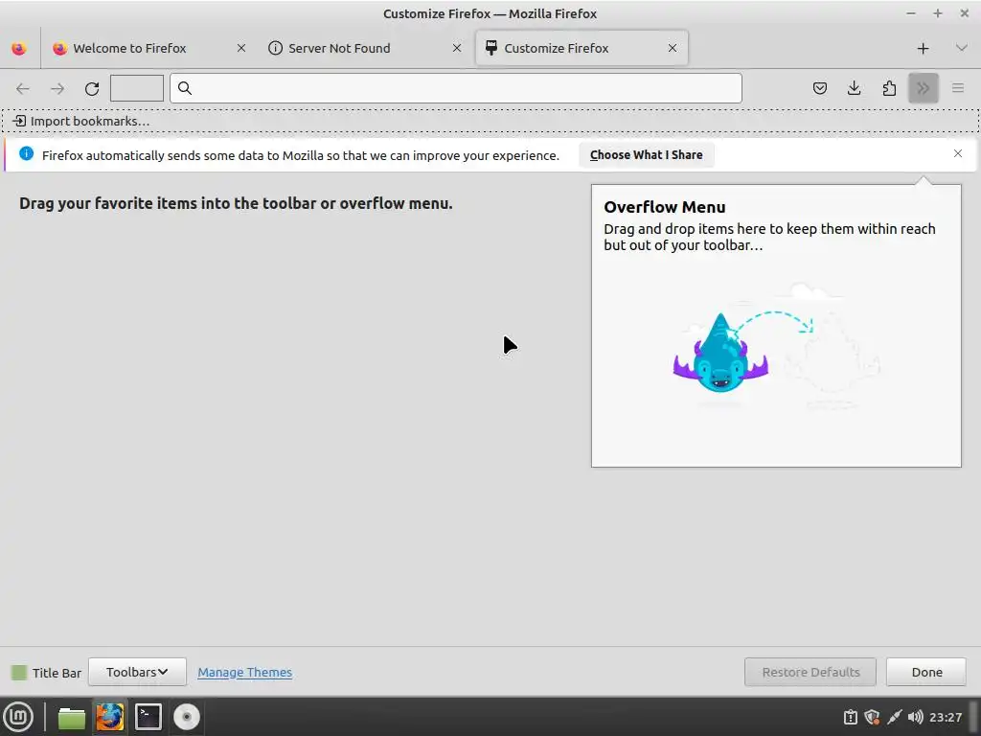Screen dimensions: 981x736
Task: Click the Extensions puzzle icon
Action: click(x=889, y=88)
